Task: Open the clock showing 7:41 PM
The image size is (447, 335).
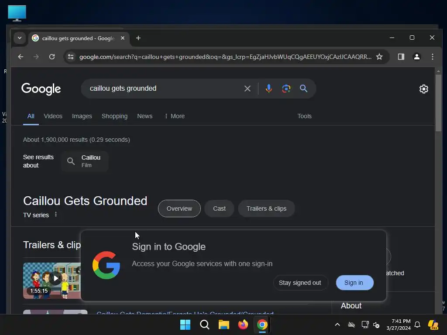Action: point(399,325)
